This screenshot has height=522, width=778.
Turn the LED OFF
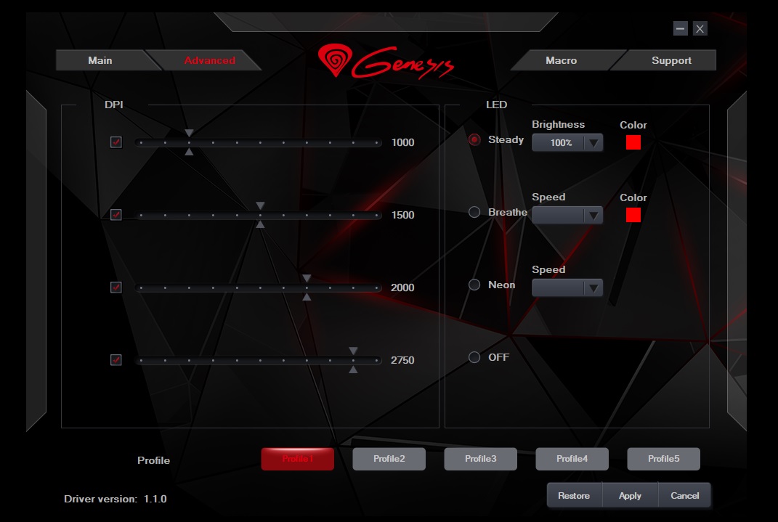point(474,357)
